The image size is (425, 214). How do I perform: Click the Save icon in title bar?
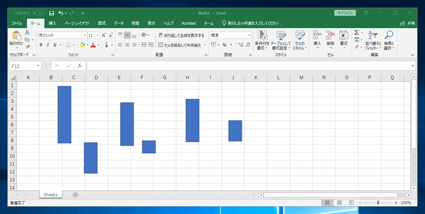point(52,13)
